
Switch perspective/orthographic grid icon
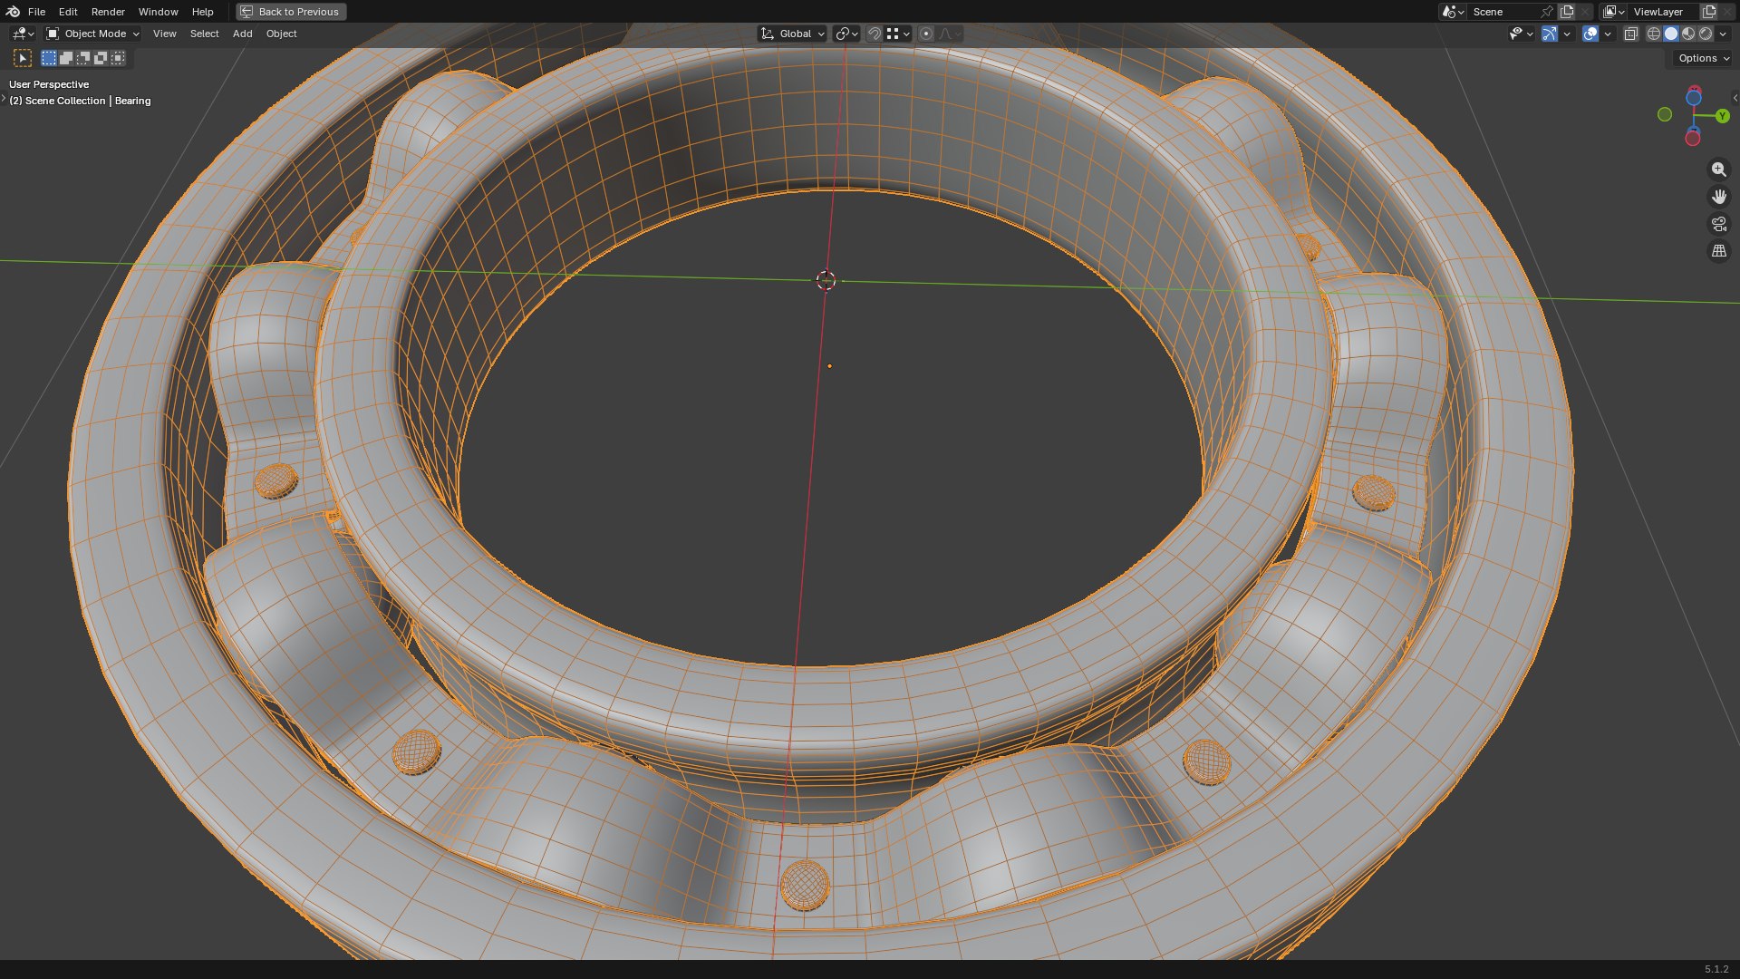pyautogui.click(x=1719, y=251)
